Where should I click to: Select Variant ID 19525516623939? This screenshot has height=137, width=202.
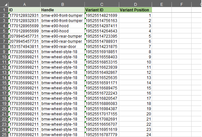(x=102, y=67)
